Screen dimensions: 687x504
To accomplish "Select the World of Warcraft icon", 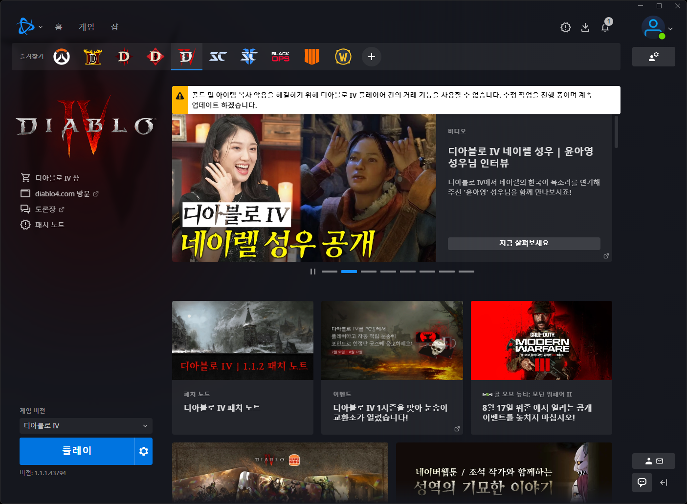I will pyautogui.click(x=343, y=57).
